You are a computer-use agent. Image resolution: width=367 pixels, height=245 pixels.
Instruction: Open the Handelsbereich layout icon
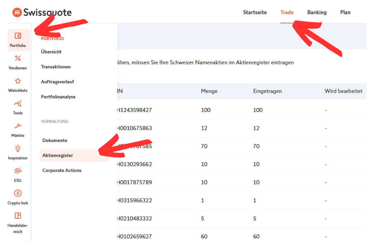click(18, 216)
